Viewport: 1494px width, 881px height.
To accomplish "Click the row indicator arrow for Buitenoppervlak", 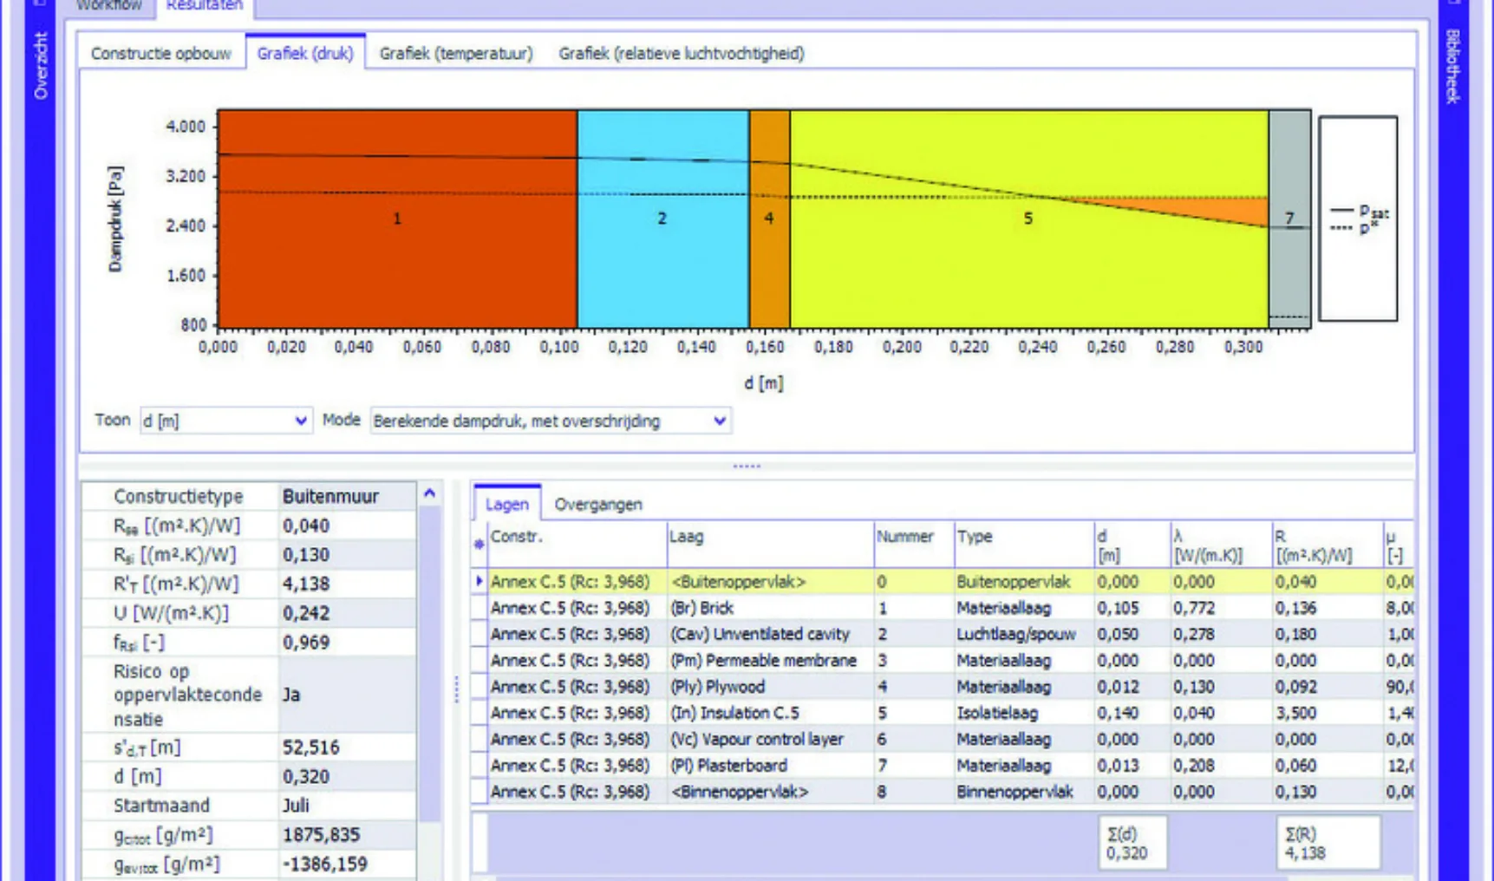I will 479,581.
